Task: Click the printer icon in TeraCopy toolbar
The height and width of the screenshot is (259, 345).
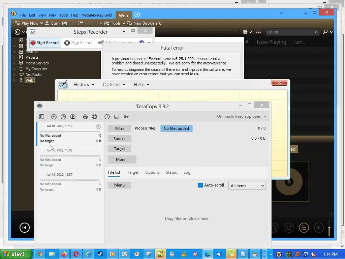Action: point(85,117)
